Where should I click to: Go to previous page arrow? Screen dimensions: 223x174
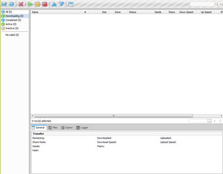[214, 121]
